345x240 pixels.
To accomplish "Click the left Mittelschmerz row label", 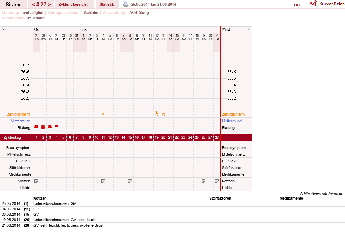I will pos(19,154).
